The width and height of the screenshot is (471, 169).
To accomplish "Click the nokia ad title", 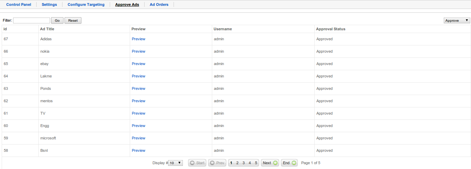I will coord(45,51).
